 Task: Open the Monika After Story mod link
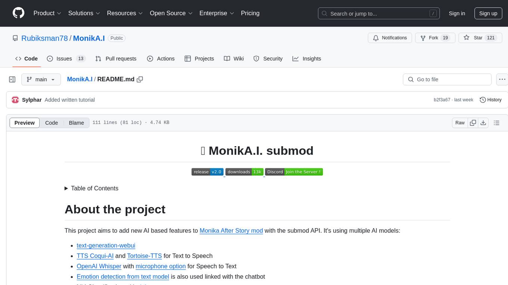point(231,231)
